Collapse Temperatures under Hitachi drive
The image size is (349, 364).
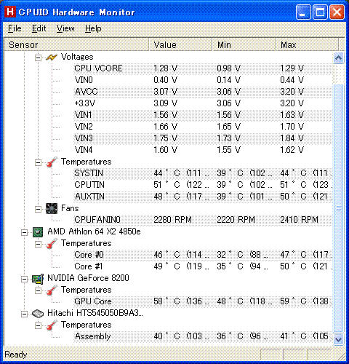coord(38,325)
